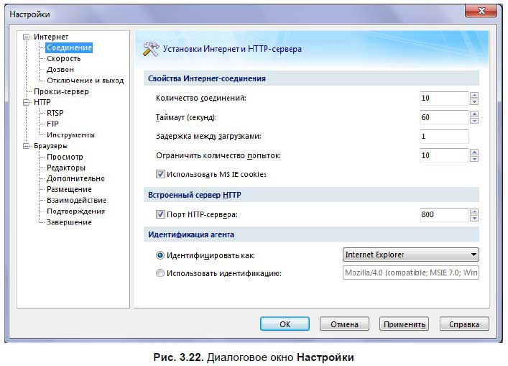
Task: Open the Дополнительно settings page
Action: (75, 178)
